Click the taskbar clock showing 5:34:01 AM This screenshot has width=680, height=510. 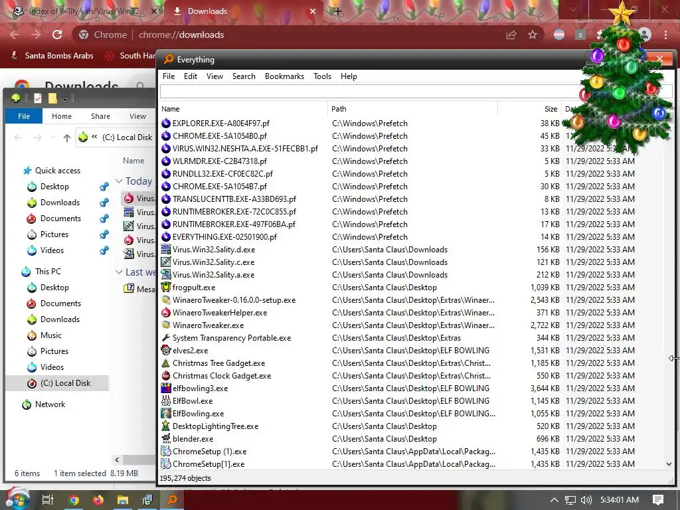click(620, 500)
